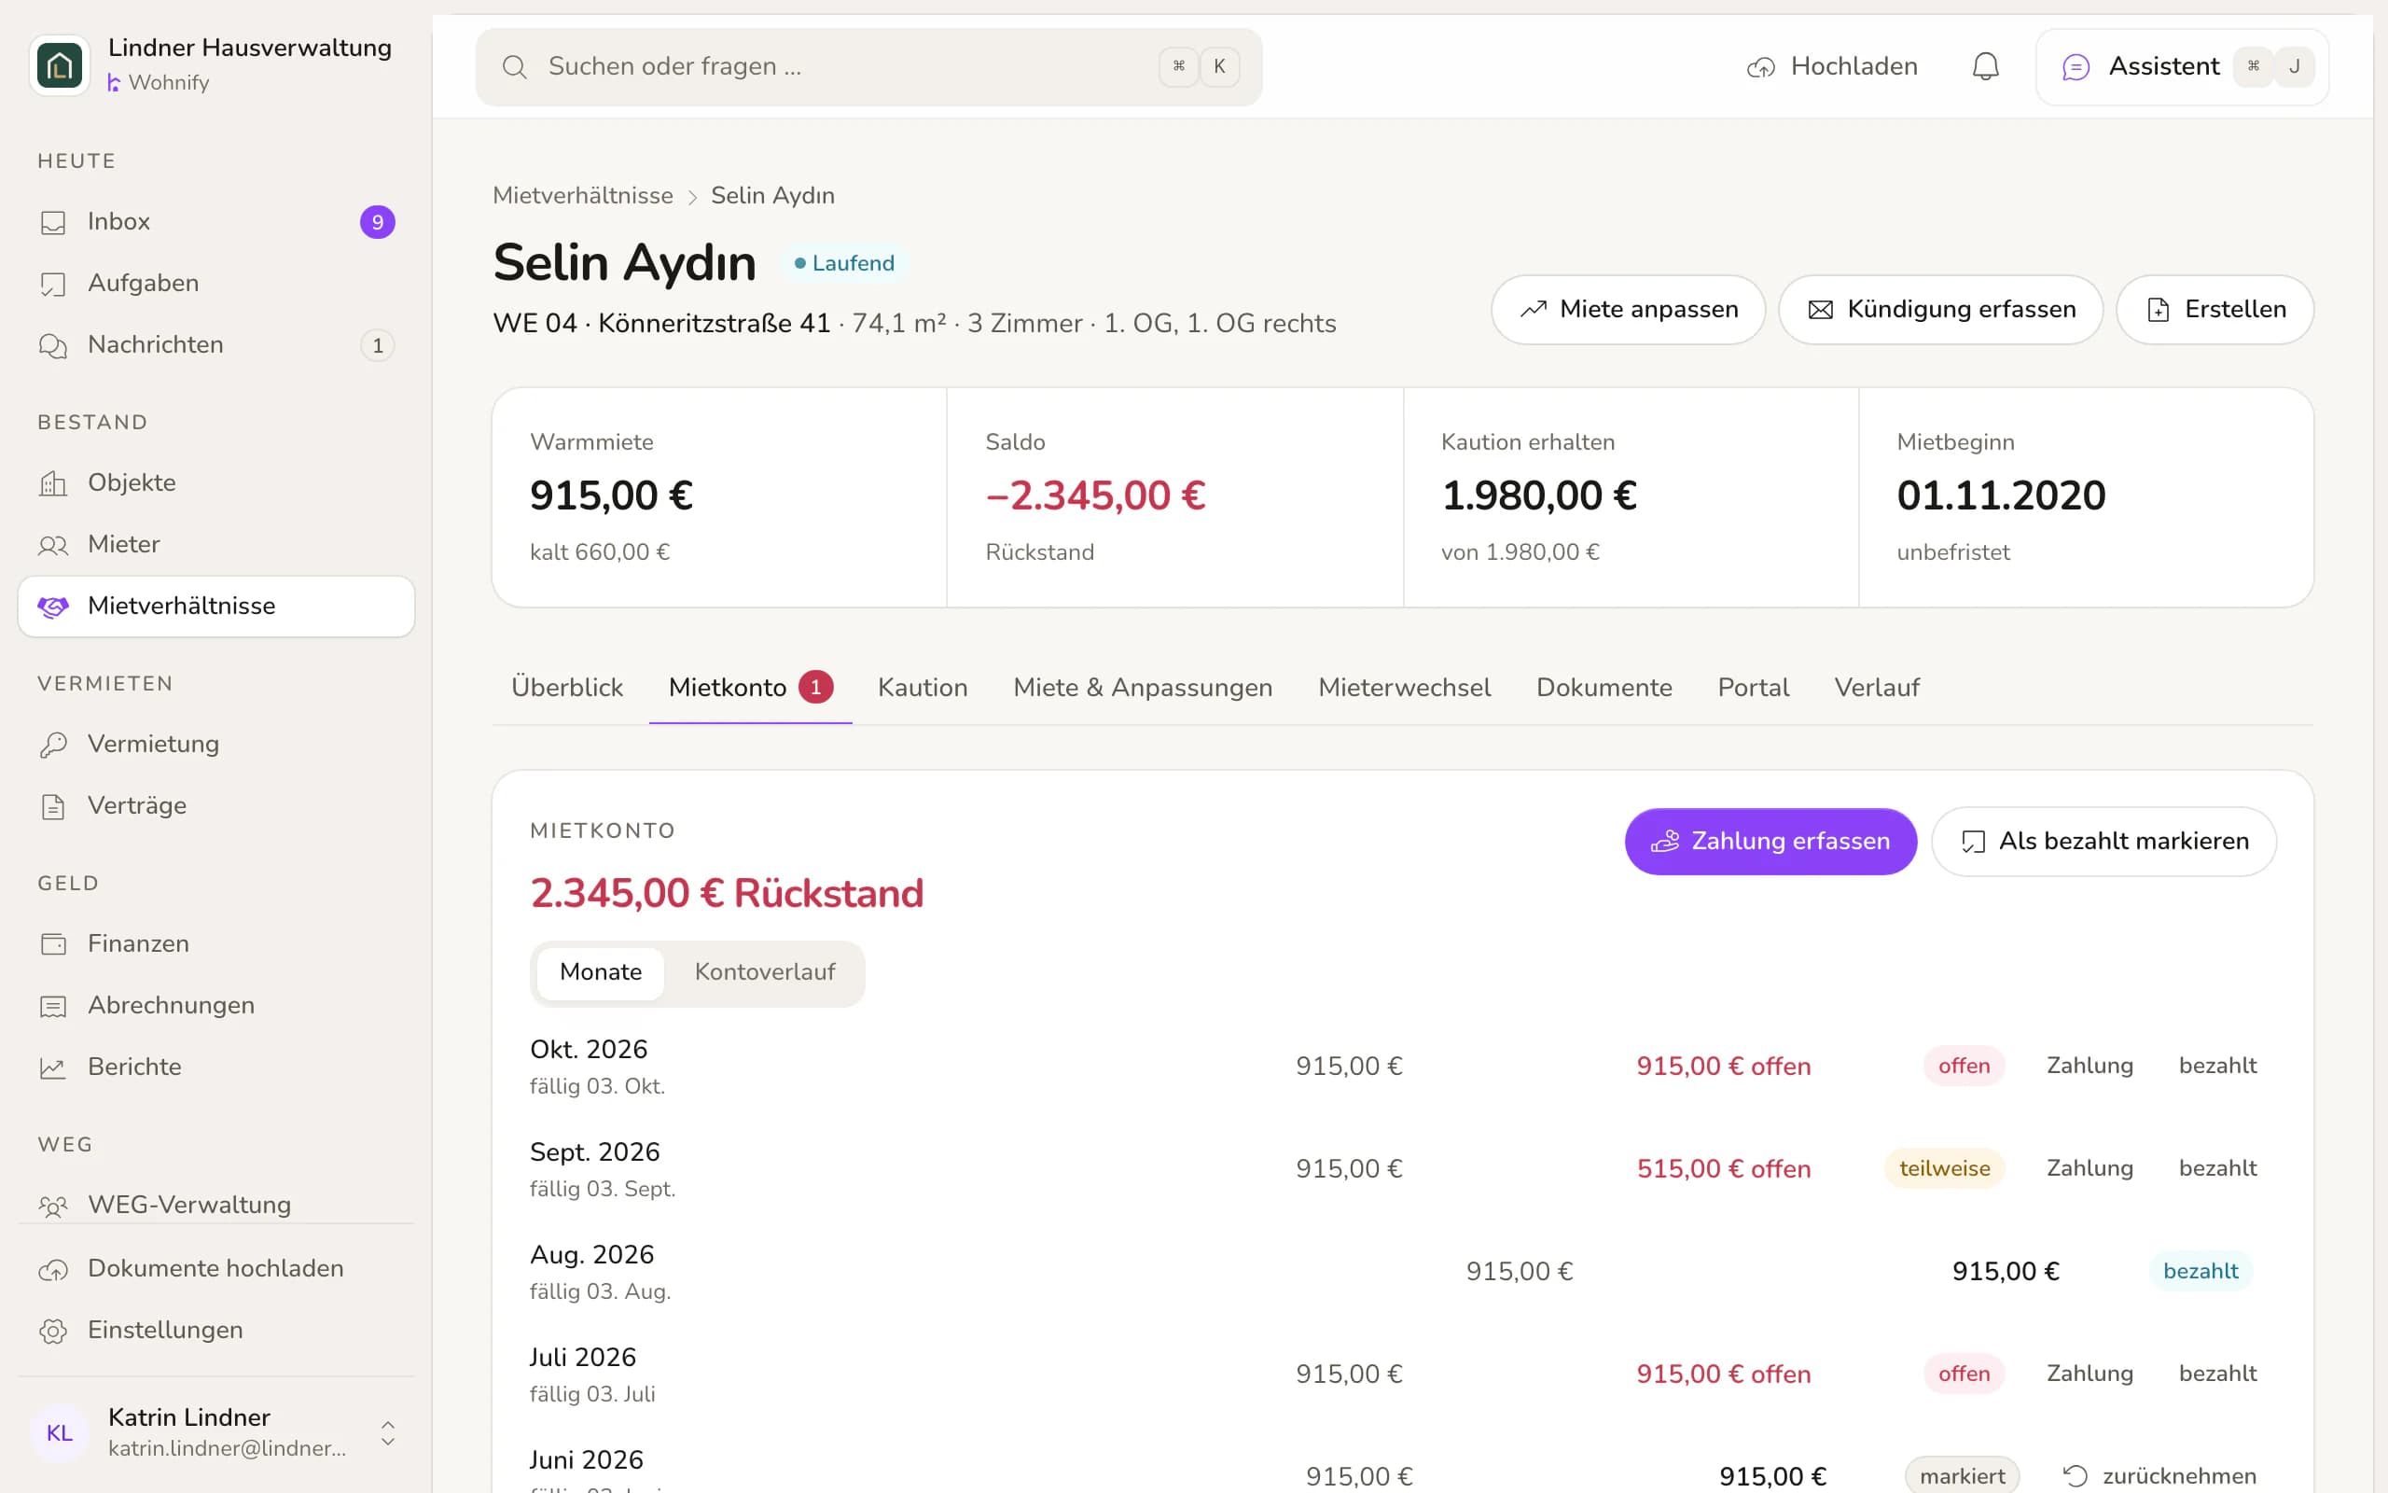Open Einstellungen gear item

216,1330
